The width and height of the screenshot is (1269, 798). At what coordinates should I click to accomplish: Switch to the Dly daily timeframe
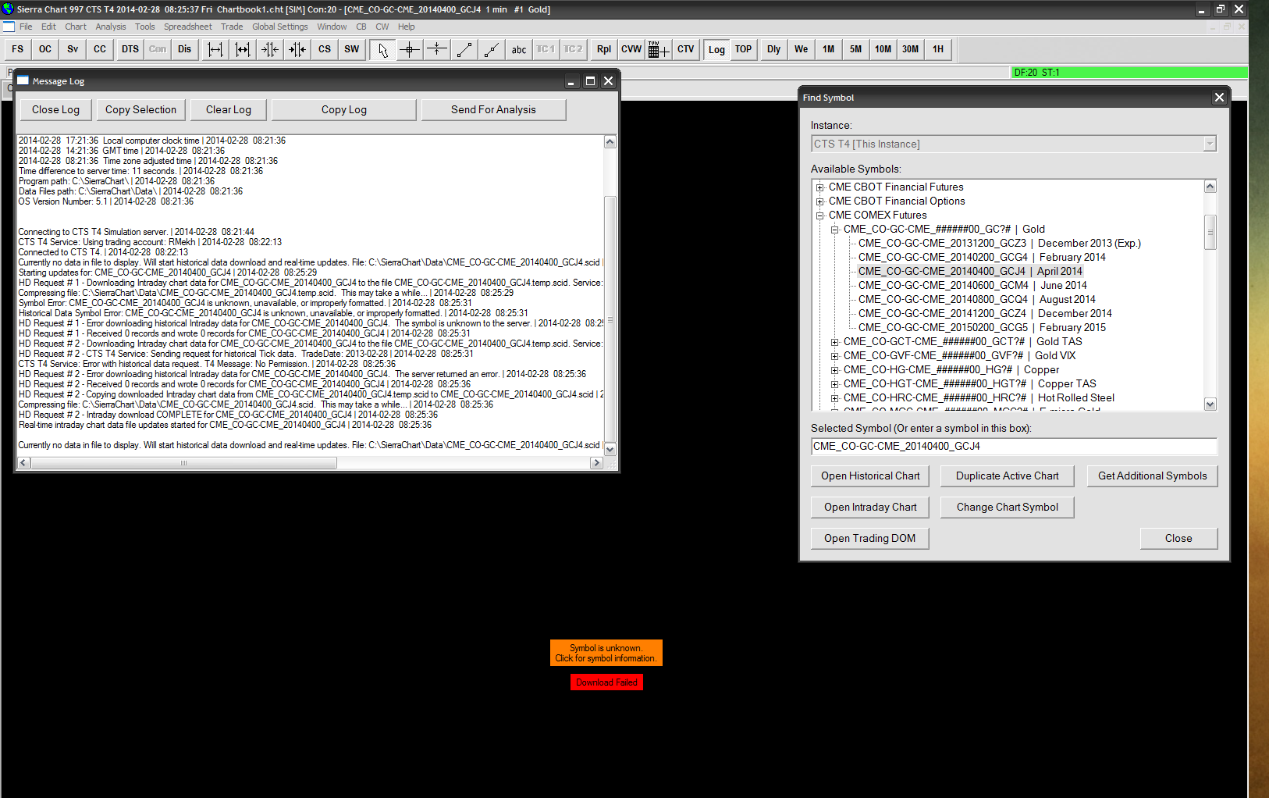[774, 49]
